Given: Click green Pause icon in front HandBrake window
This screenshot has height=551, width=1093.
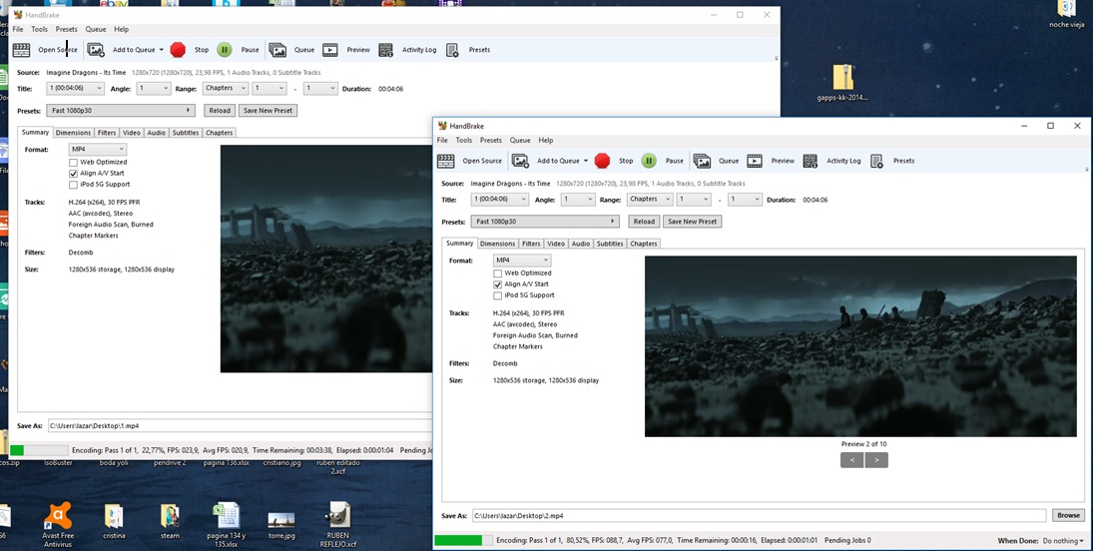Looking at the screenshot, I should pos(649,161).
